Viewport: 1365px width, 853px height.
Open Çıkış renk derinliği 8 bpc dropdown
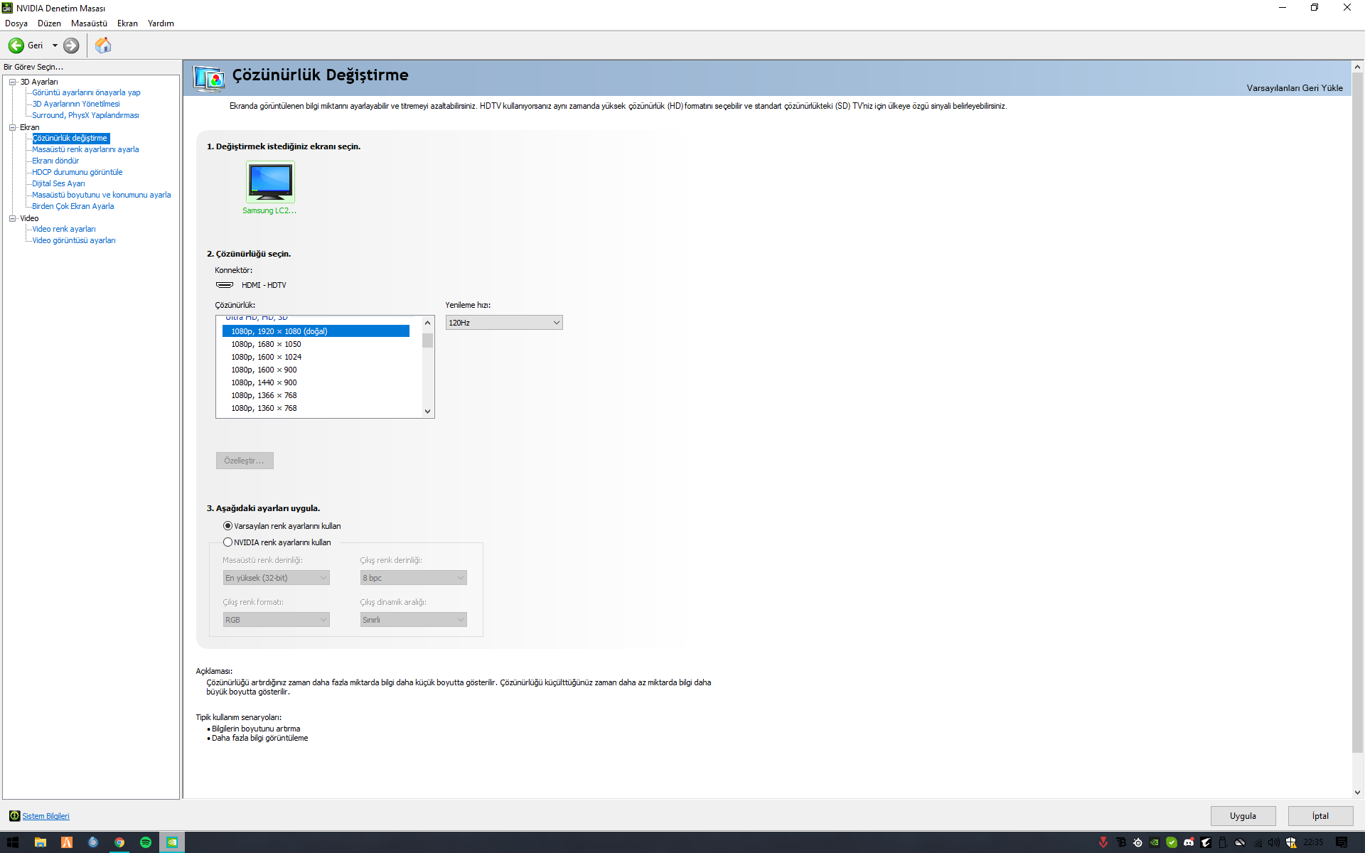(x=413, y=578)
